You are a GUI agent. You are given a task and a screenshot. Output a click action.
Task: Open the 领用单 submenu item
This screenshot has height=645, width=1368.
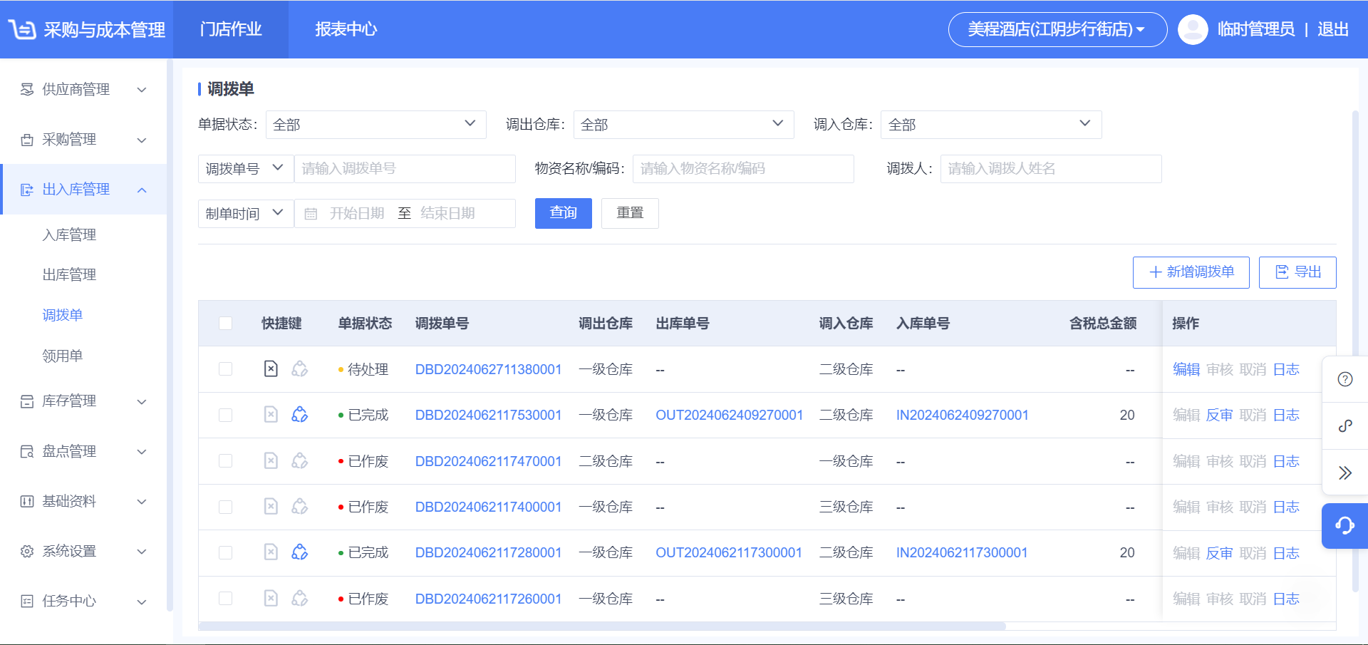click(x=63, y=356)
